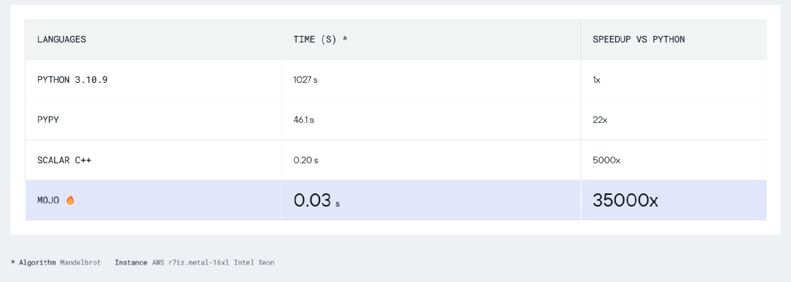
Task: Click the PYPY language cell
Action: (48, 120)
